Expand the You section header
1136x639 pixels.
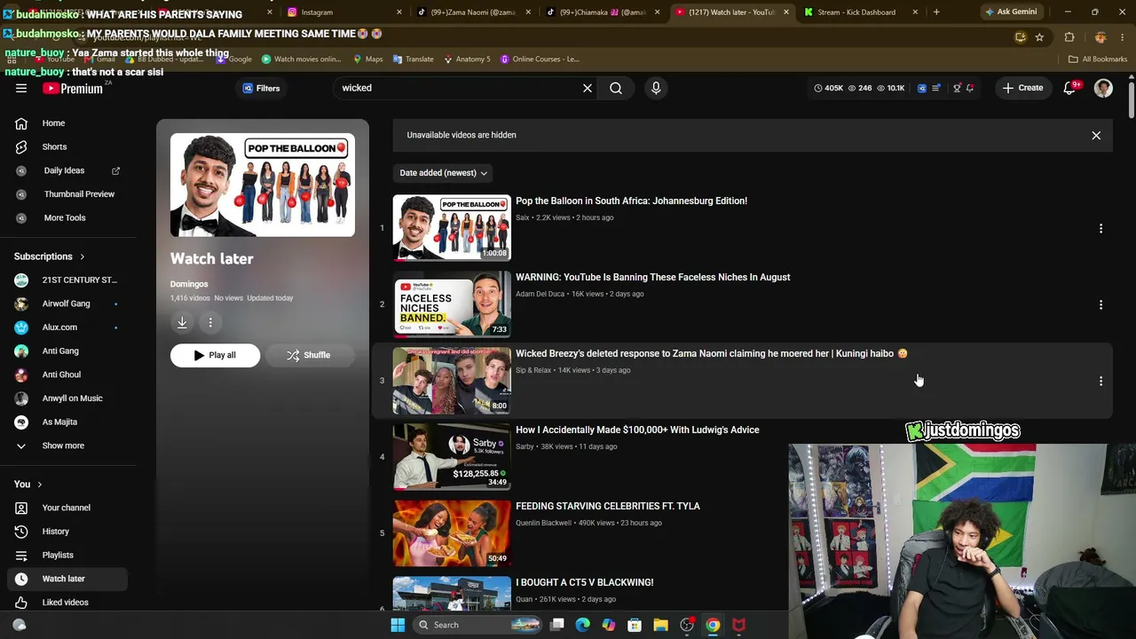click(x=28, y=484)
